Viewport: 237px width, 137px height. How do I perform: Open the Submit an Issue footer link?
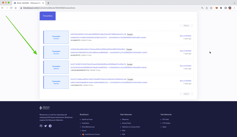tap(87, 119)
